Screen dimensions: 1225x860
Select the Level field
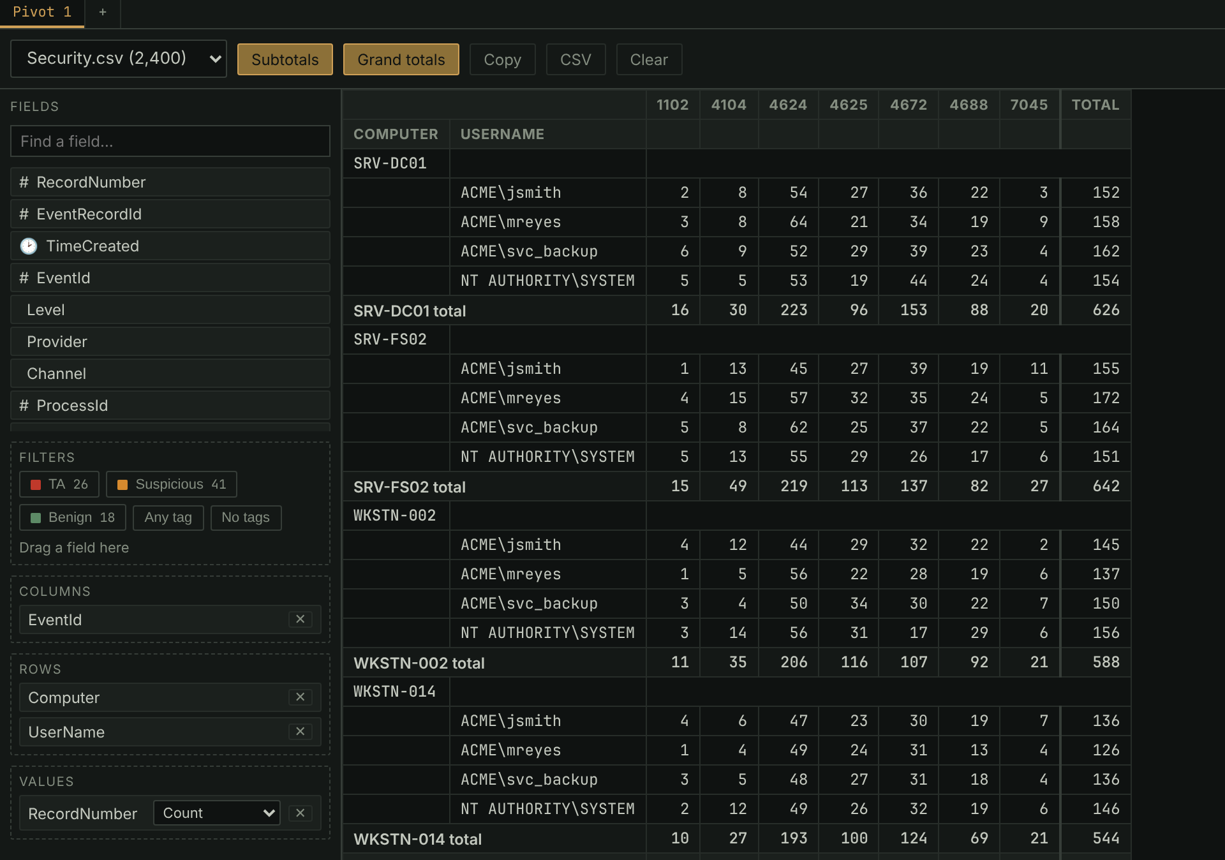click(x=170, y=310)
